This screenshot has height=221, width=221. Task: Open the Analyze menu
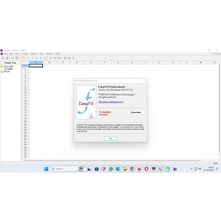pos(25,54)
